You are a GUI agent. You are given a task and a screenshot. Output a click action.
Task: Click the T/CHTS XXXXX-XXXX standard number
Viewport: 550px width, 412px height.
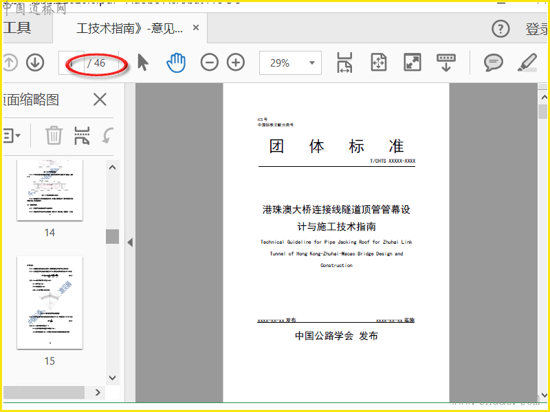393,161
